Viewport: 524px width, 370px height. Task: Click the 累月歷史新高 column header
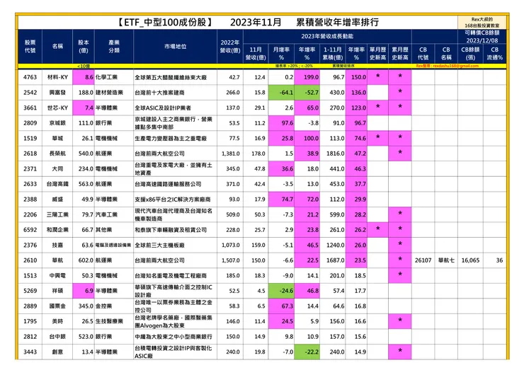[x=399, y=54]
